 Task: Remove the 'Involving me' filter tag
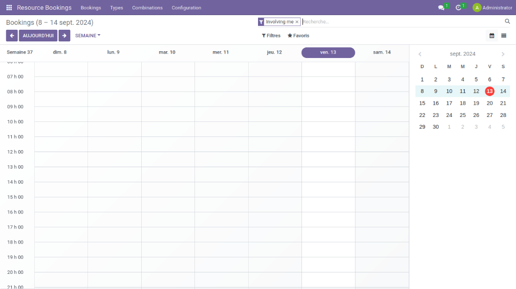pyautogui.click(x=297, y=22)
